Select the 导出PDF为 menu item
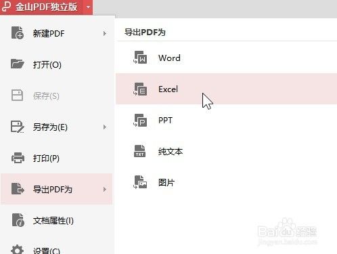This screenshot has width=337, height=254. tap(57, 189)
